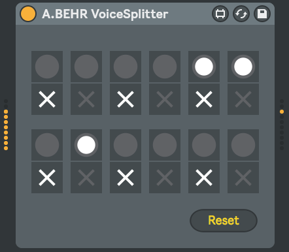Toggle the first X in the bottom row
Viewport: 289px width, 252px height.
tap(47, 178)
